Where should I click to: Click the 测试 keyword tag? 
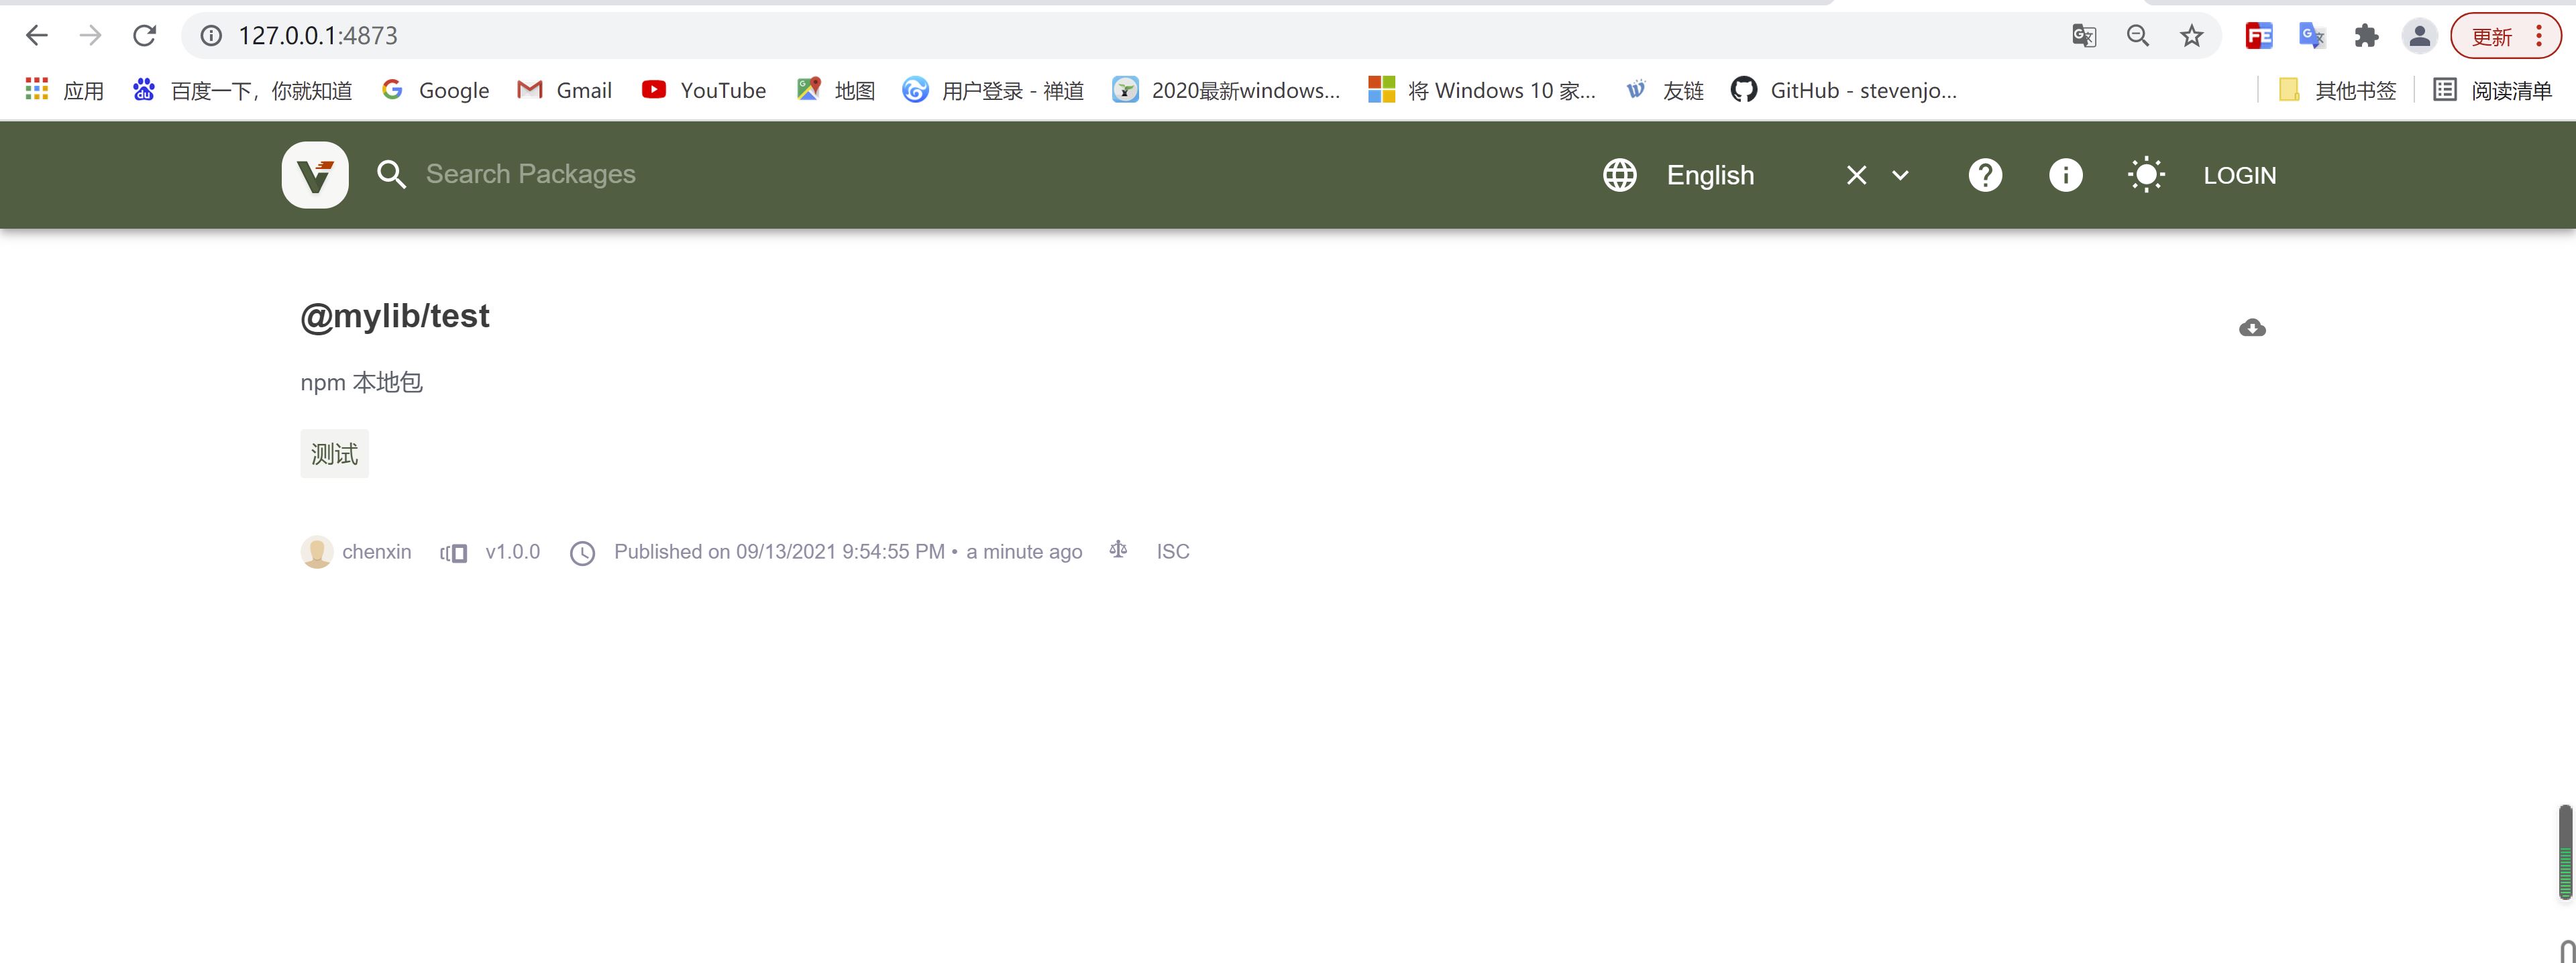[x=334, y=454]
